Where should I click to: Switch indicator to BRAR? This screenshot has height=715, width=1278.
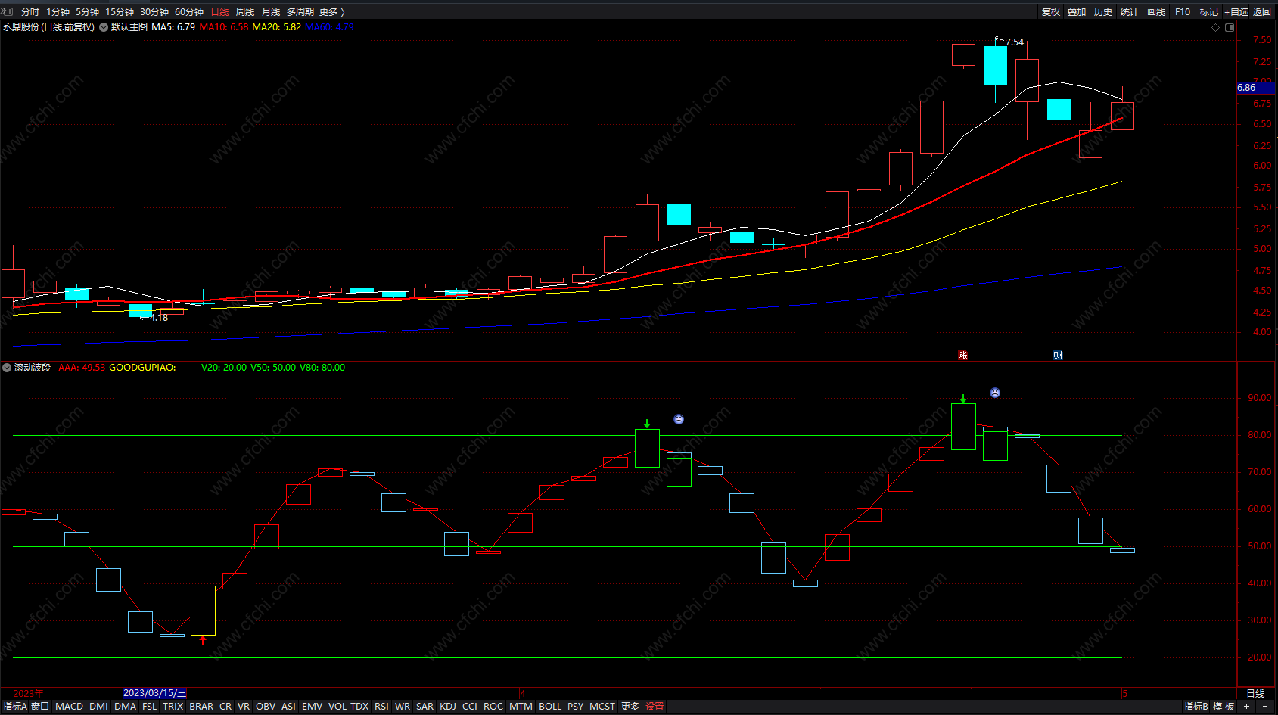pyautogui.click(x=201, y=707)
